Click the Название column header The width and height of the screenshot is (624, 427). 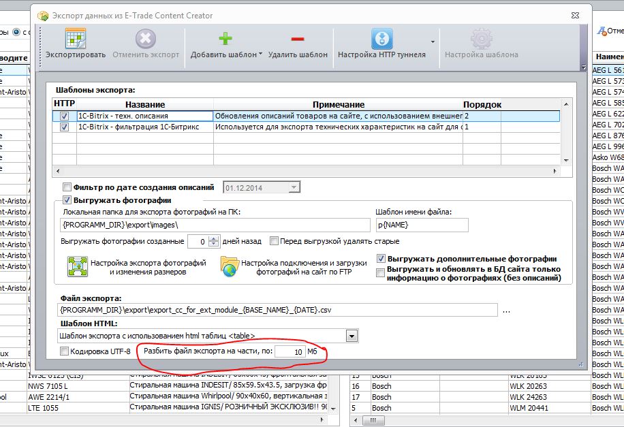(x=145, y=104)
